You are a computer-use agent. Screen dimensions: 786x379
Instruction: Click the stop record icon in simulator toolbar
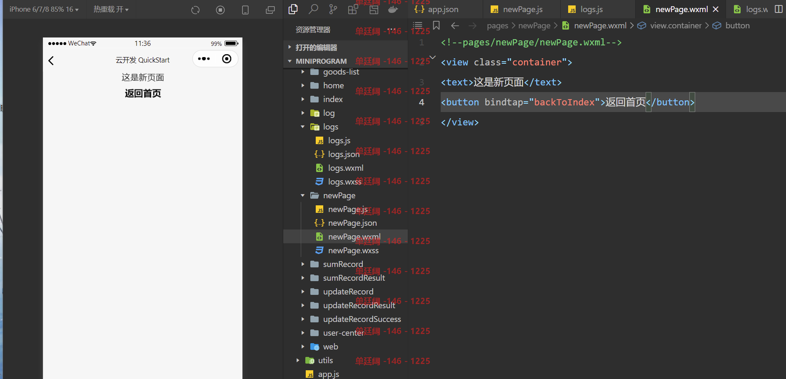(220, 10)
